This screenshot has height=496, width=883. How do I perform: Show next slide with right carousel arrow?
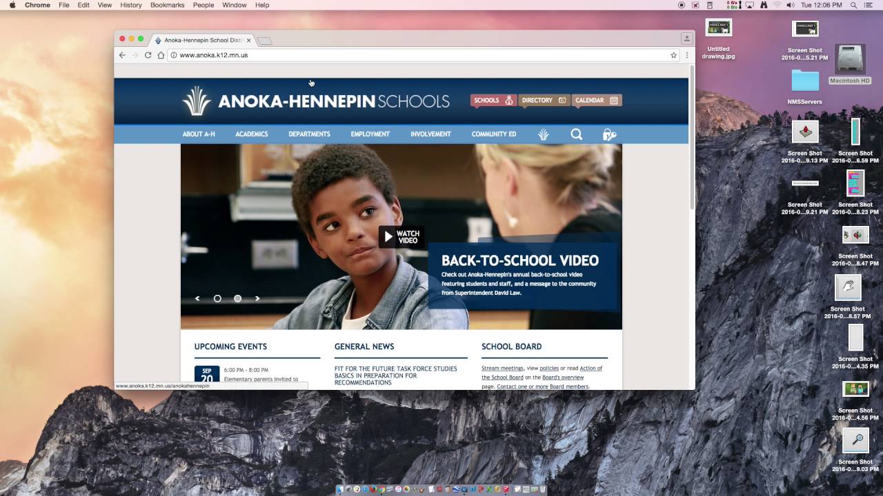coord(257,298)
